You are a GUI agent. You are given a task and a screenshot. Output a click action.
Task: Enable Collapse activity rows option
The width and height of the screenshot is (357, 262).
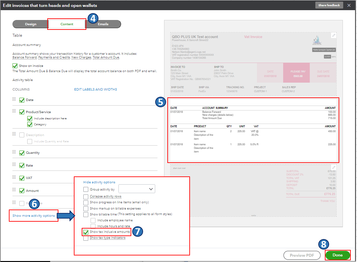pyautogui.click(x=86, y=196)
